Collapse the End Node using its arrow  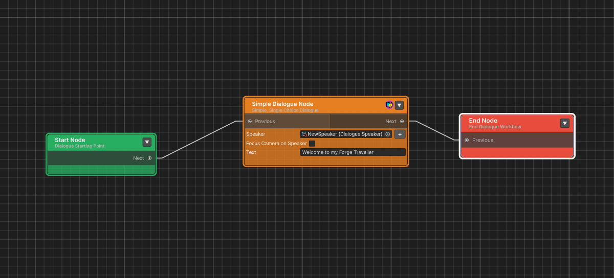coord(565,123)
